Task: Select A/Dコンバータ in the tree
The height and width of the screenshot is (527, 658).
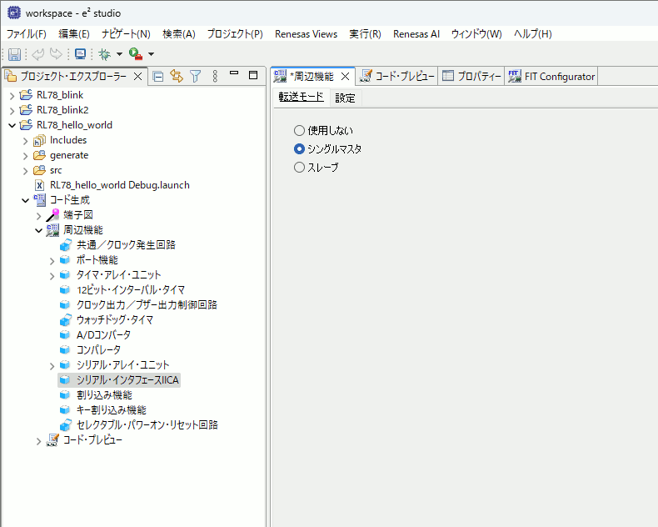Action: click(103, 335)
